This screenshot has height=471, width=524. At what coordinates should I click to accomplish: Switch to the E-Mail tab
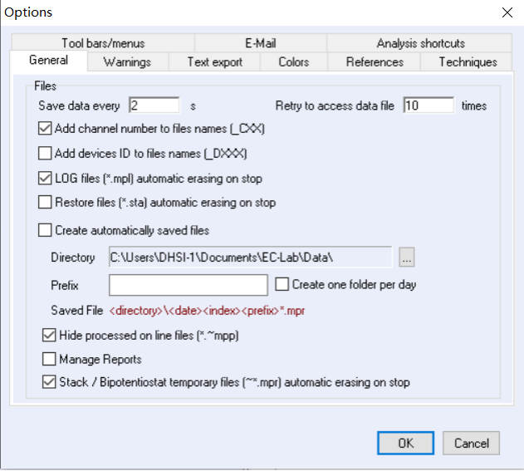tap(260, 43)
